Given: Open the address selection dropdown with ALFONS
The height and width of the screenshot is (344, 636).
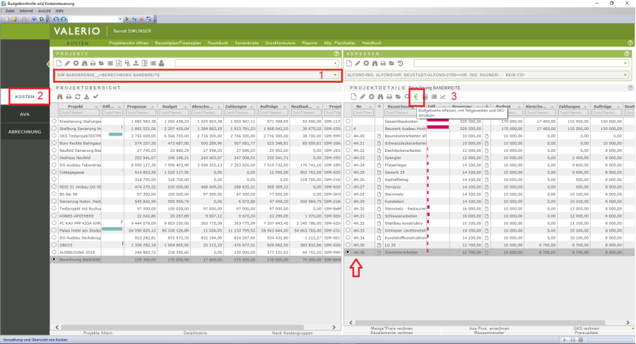Looking at the screenshot, I should pyautogui.click(x=625, y=74).
